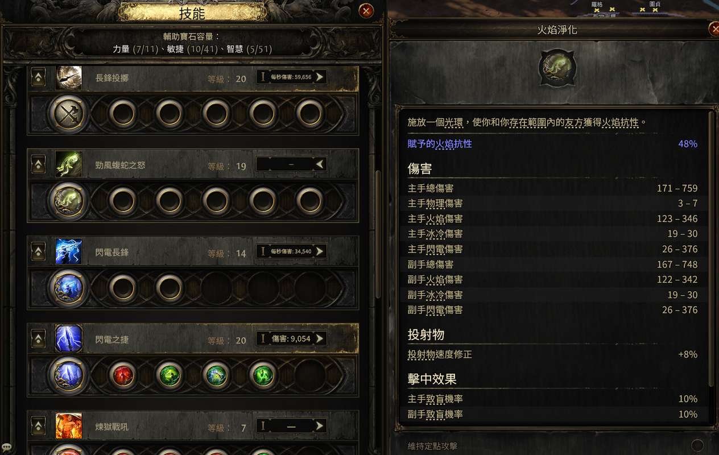Image resolution: width=719 pixels, height=455 pixels.
Task: Click the skill list vertical scrollbar
Action: point(377,233)
